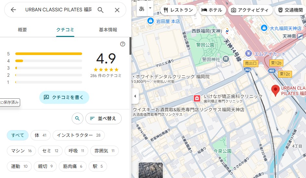This screenshot has width=306, height=178.
Task: Select the すべて review filter chip
Action: 18,135
